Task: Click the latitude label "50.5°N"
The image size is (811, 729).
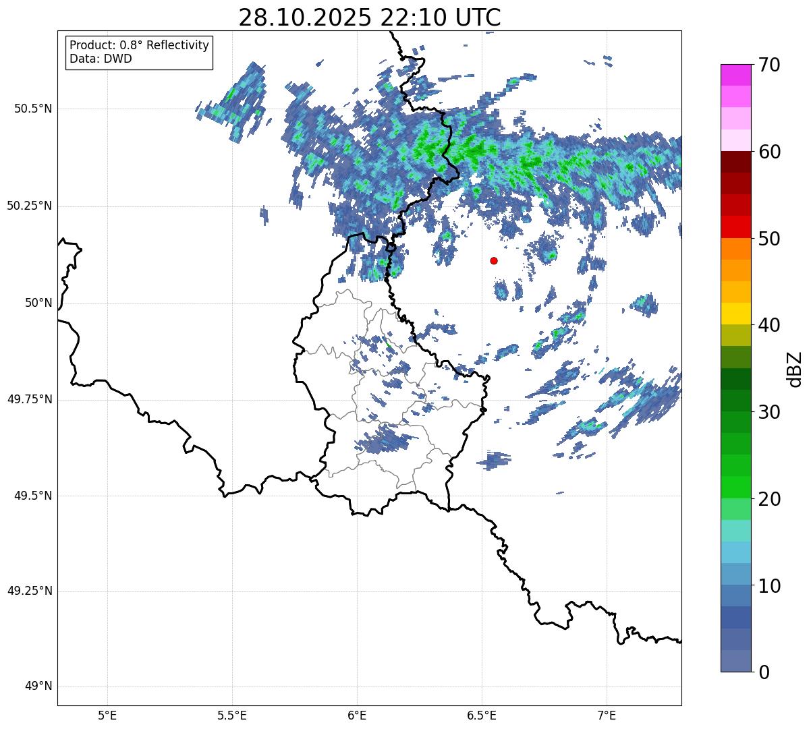Action: tap(33, 109)
